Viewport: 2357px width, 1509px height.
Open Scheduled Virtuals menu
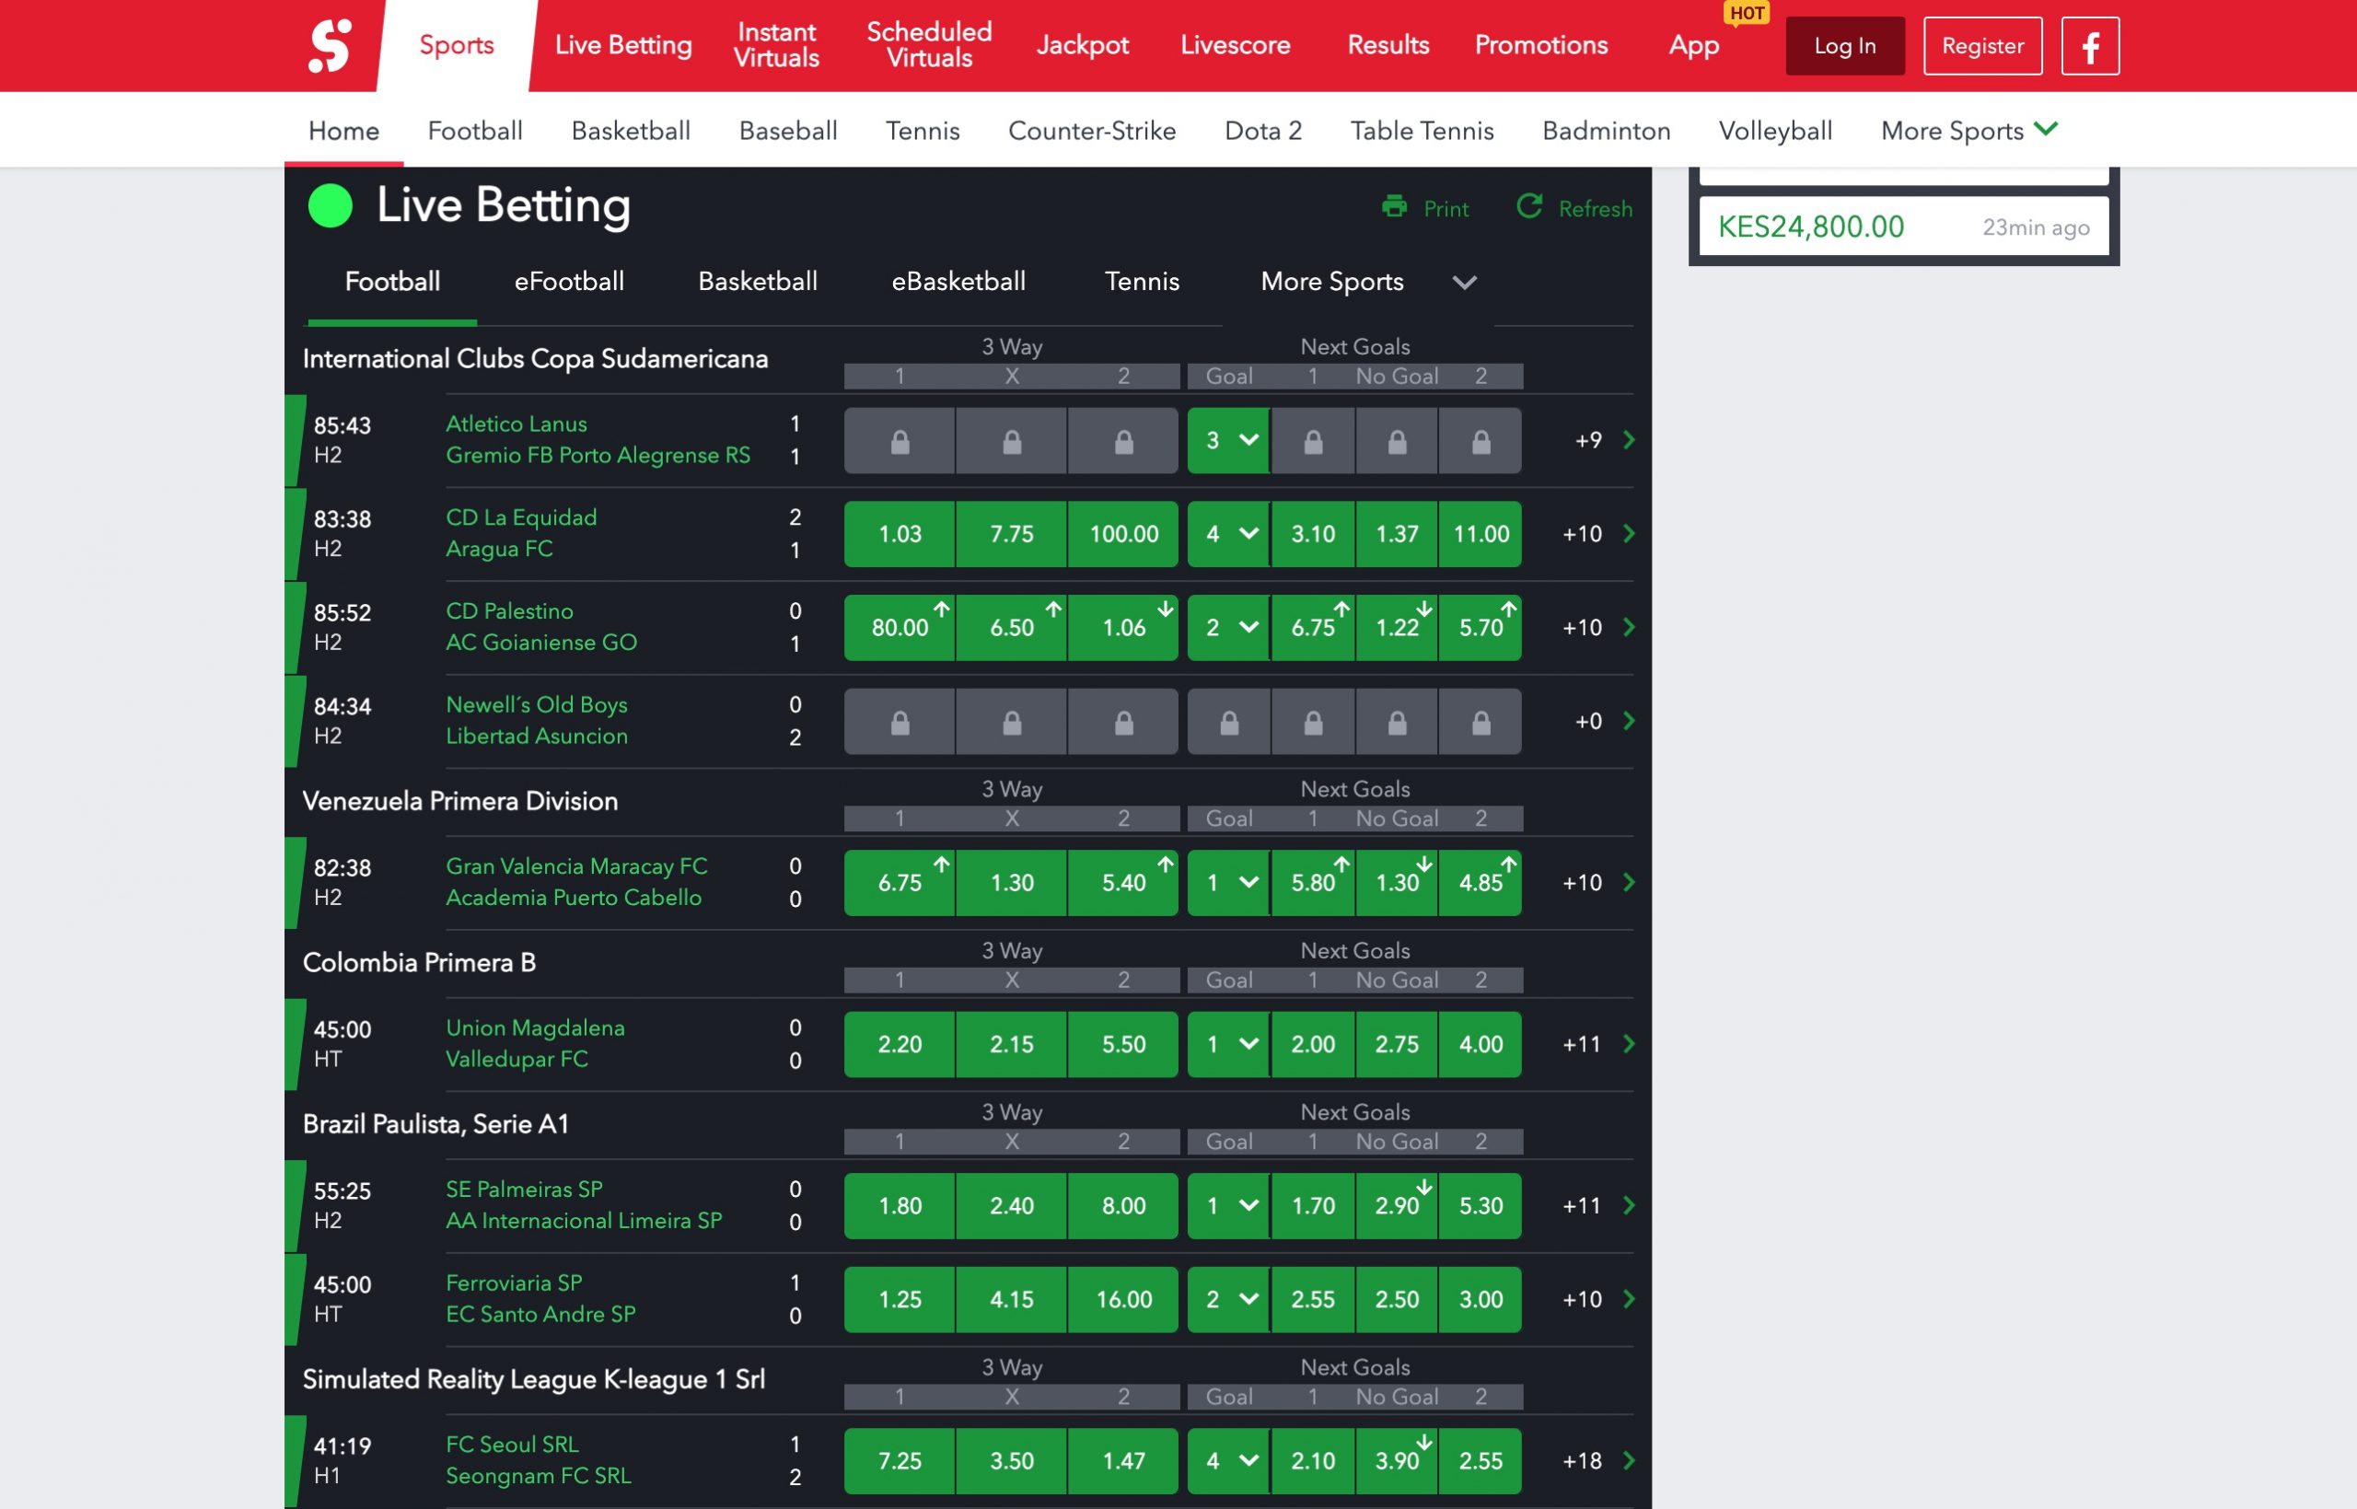[929, 45]
